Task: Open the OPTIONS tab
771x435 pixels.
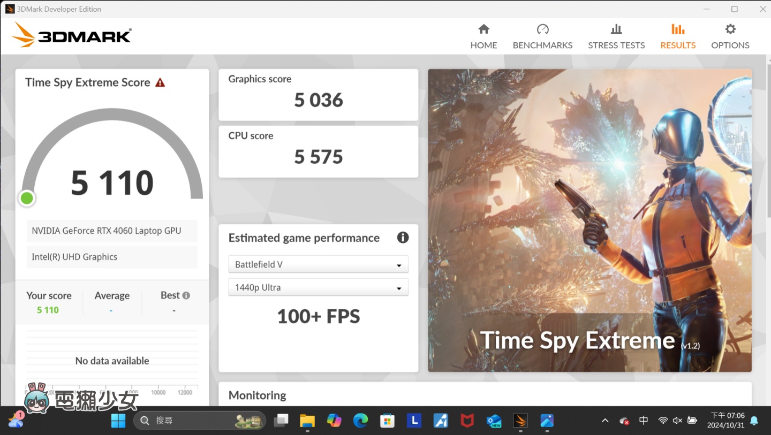Action: point(730,36)
